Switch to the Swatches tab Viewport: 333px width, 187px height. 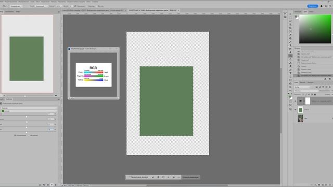click(311, 11)
